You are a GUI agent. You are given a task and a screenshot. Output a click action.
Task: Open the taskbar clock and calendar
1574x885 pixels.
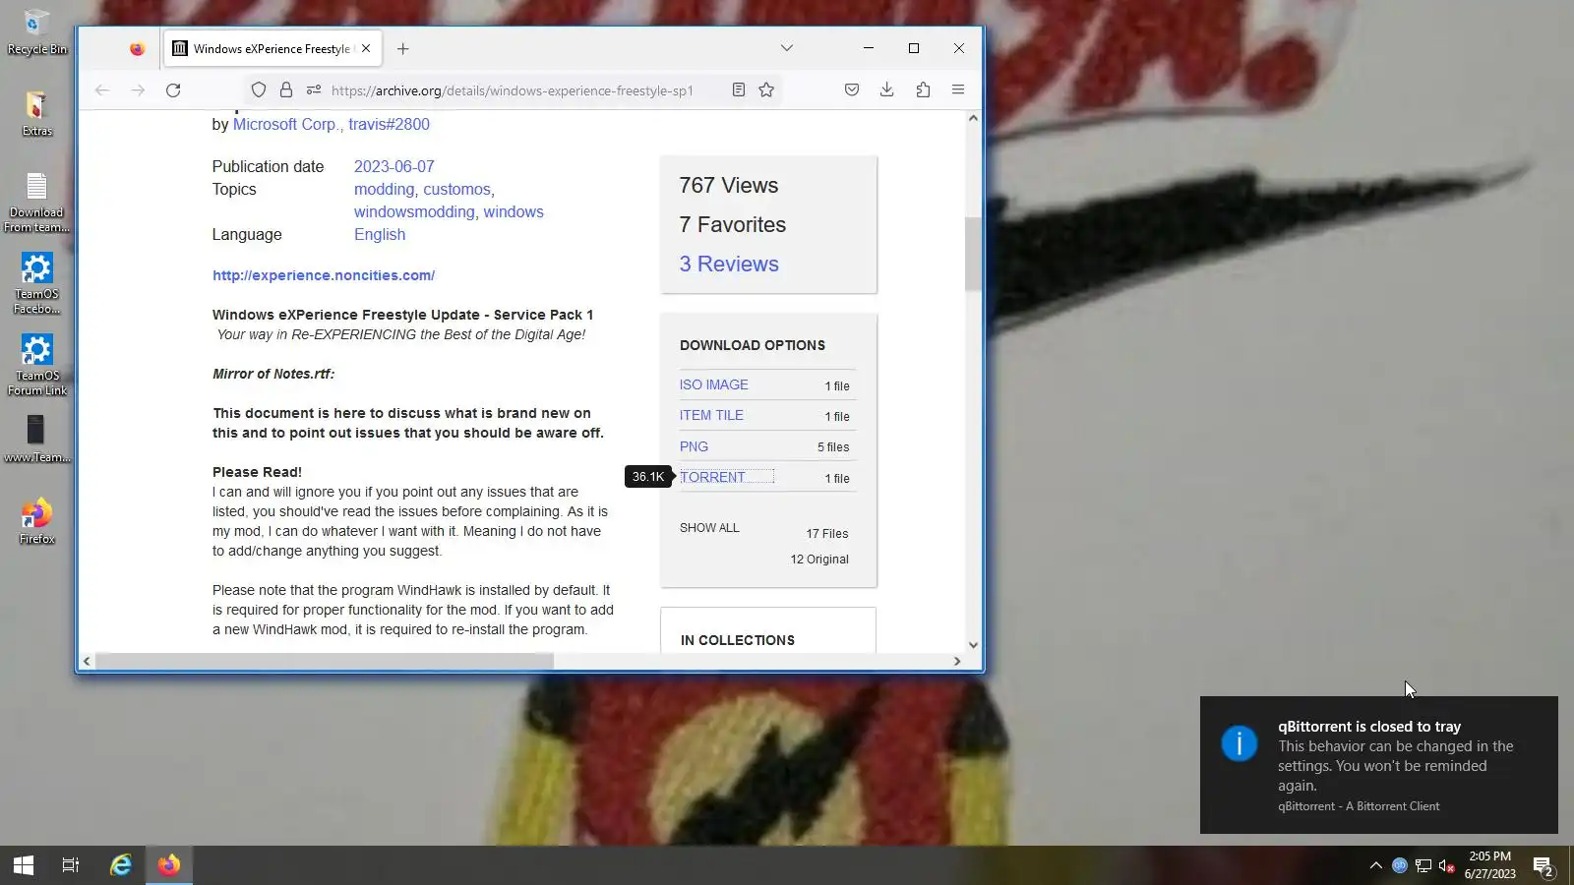[x=1489, y=865]
